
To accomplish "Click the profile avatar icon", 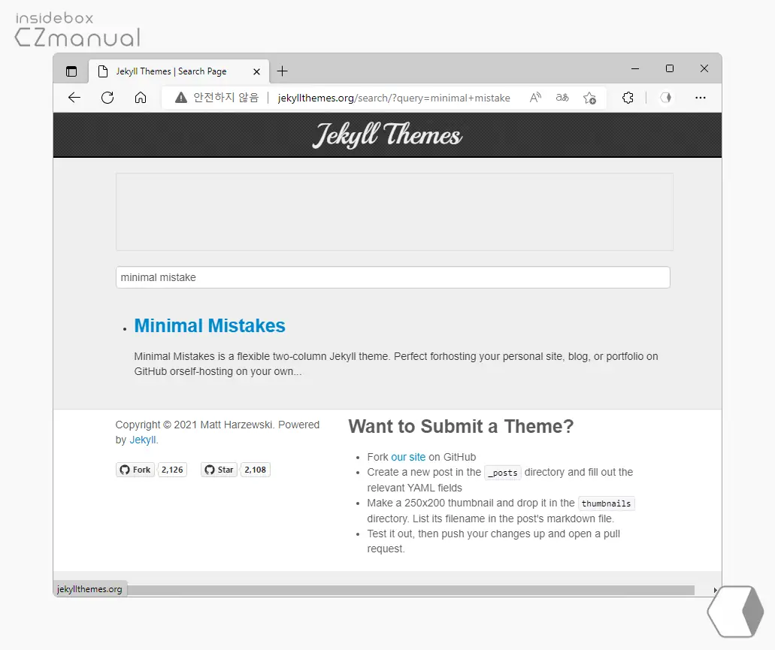I will pos(666,97).
